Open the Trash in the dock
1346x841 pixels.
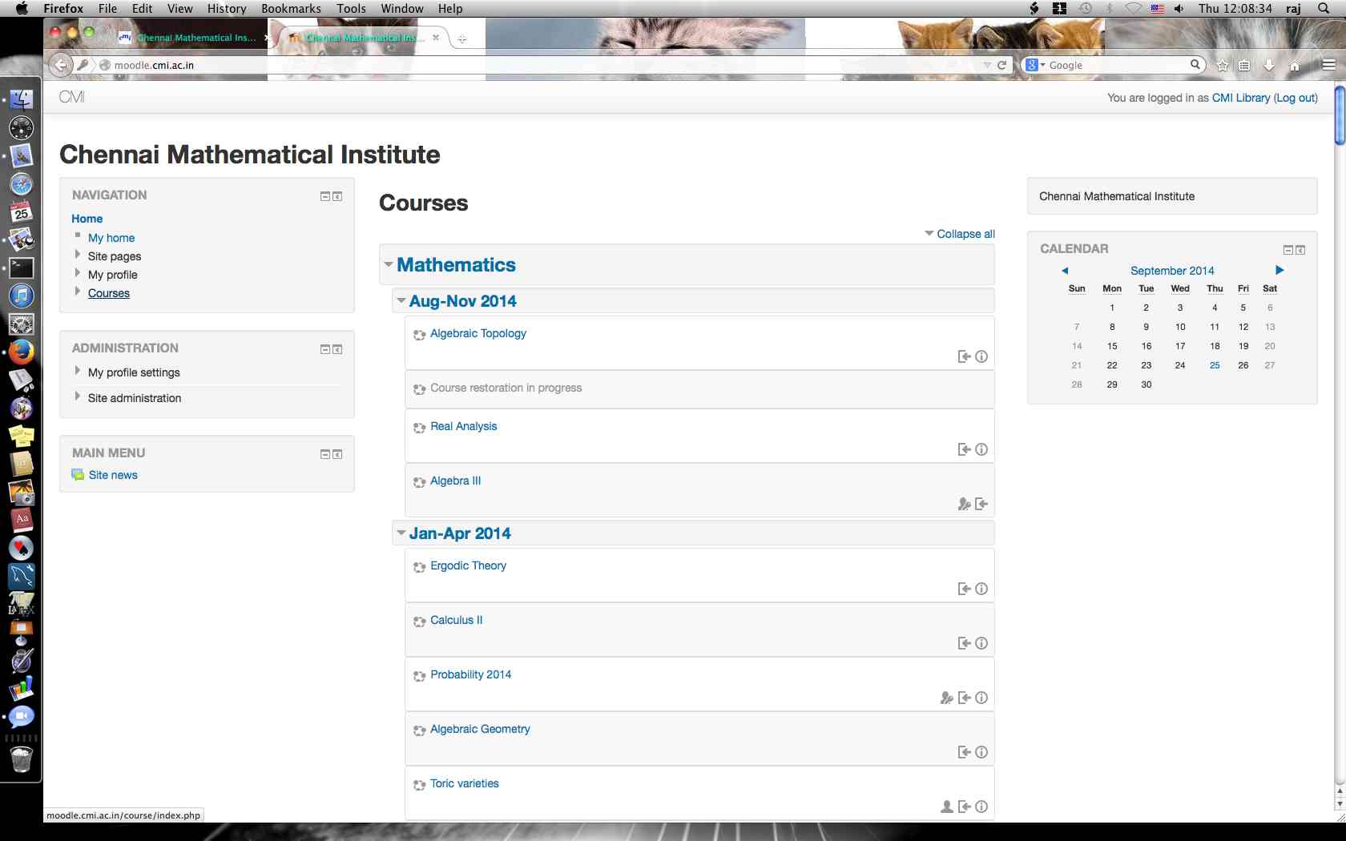(22, 759)
